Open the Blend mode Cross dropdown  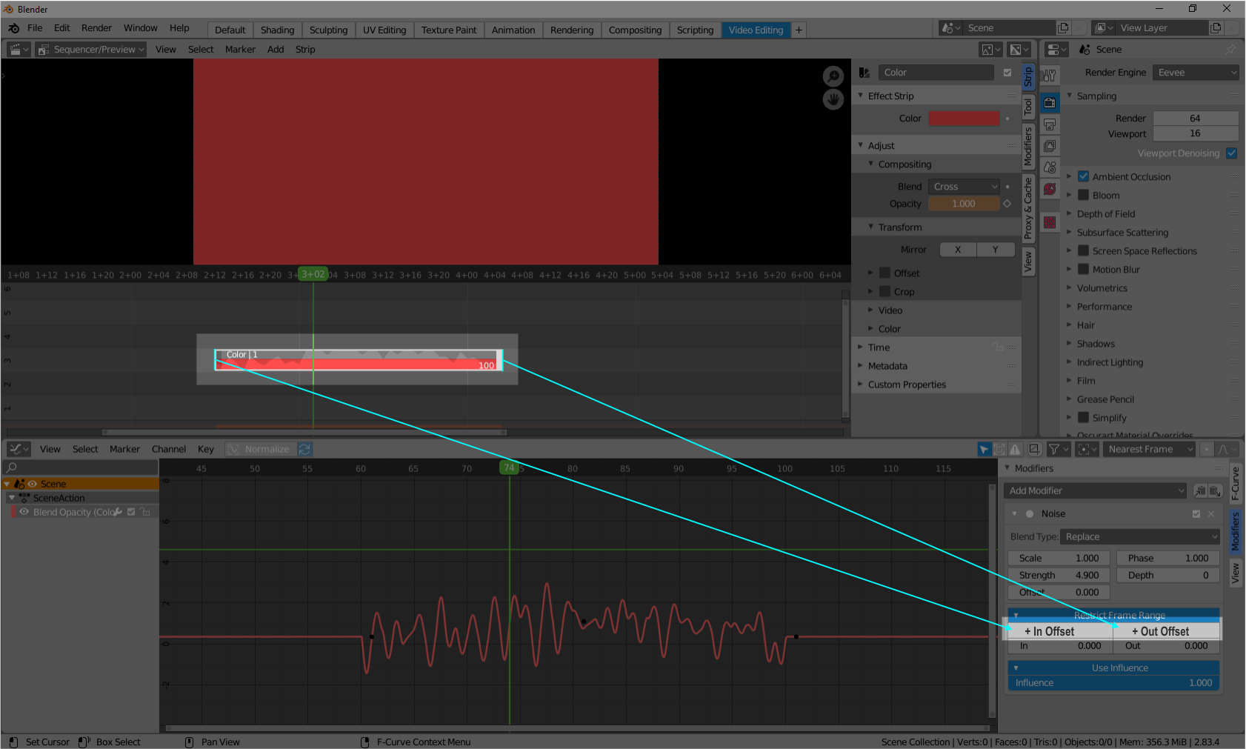[x=964, y=187]
